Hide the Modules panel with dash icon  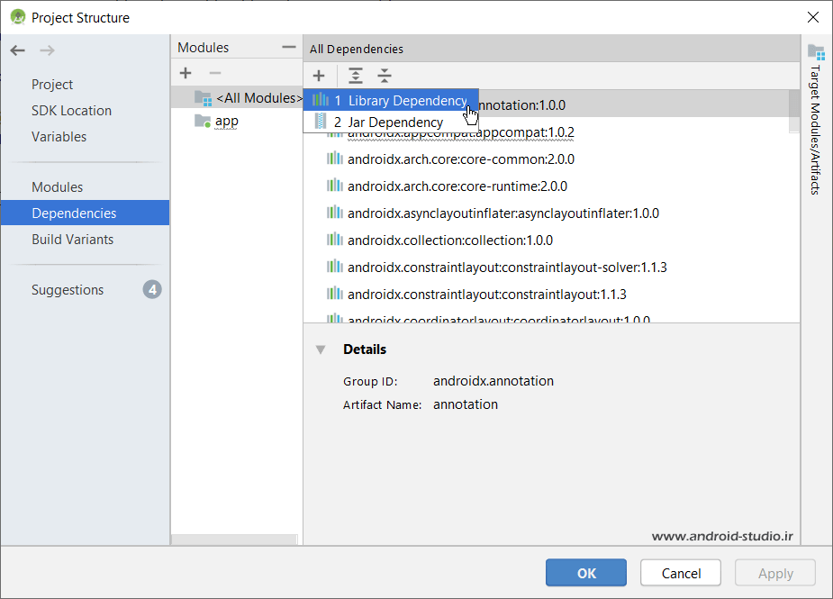[289, 48]
